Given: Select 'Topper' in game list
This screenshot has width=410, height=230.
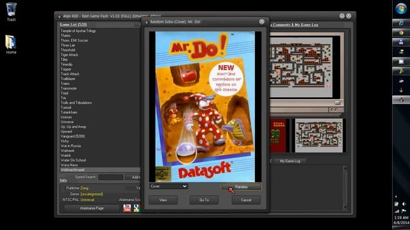Looking at the screenshot, I should pos(66,69).
